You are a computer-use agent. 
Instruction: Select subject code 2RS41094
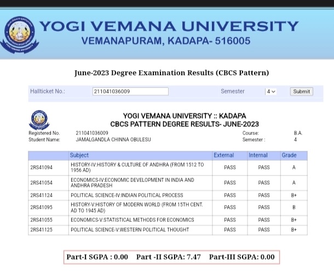pos(41,168)
